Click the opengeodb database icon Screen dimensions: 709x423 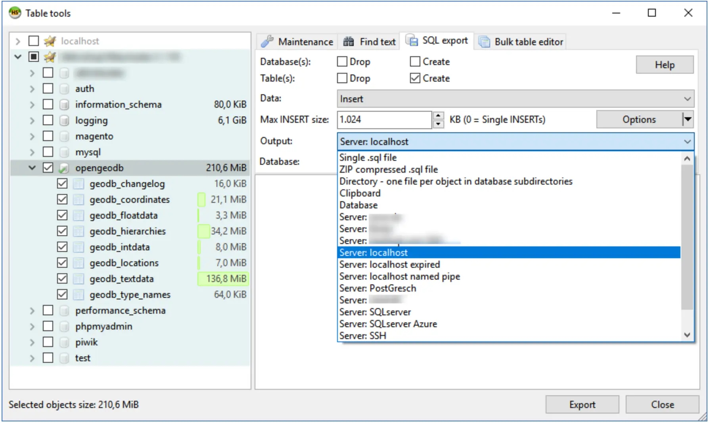64,168
